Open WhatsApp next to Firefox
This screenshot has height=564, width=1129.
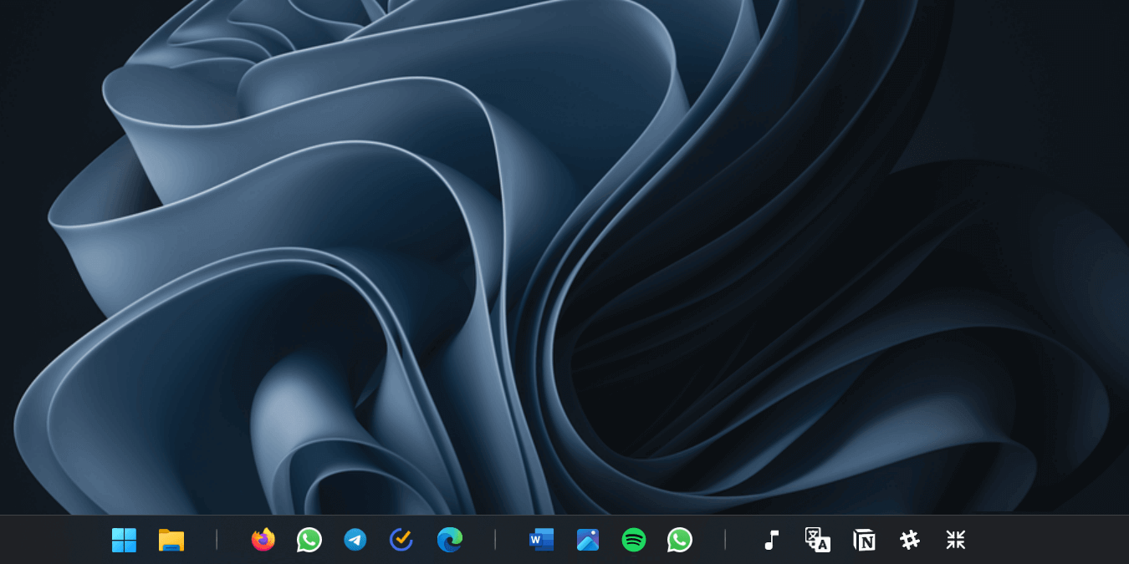[x=309, y=540]
